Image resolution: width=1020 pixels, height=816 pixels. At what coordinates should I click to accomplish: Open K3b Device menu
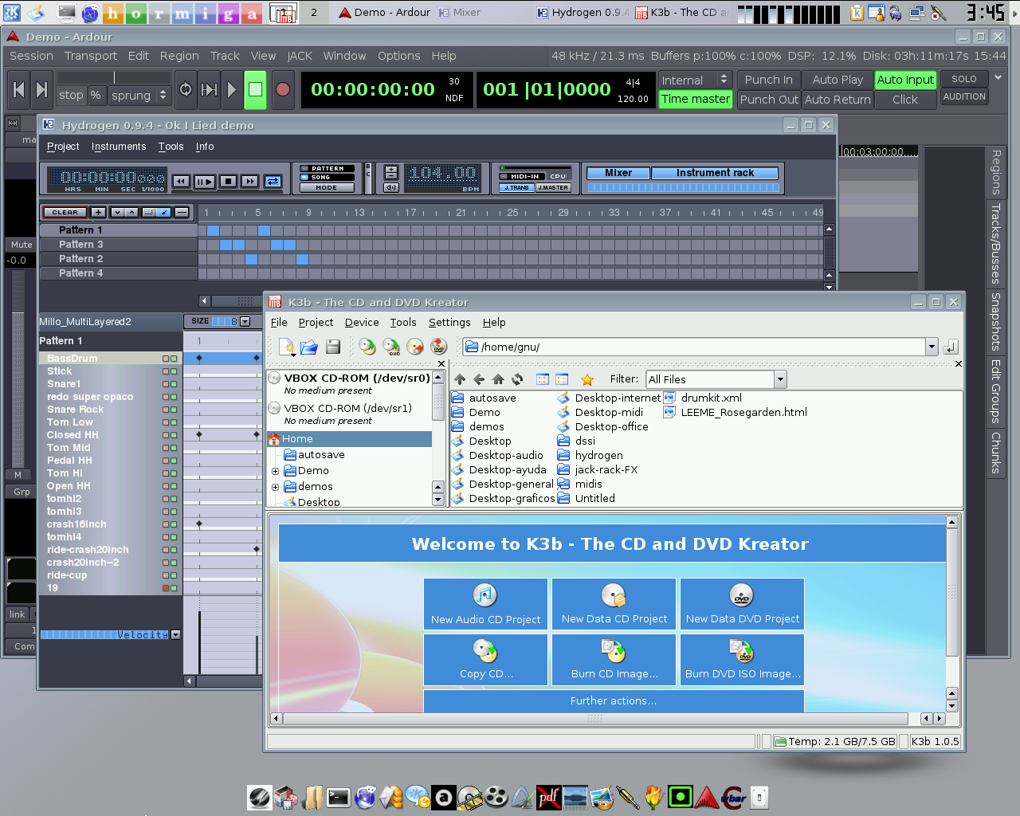[x=362, y=323]
